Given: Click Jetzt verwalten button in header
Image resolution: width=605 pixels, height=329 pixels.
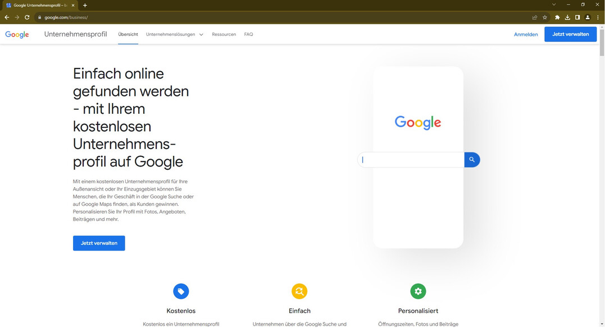Looking at the screenshot, I should 570,34.
